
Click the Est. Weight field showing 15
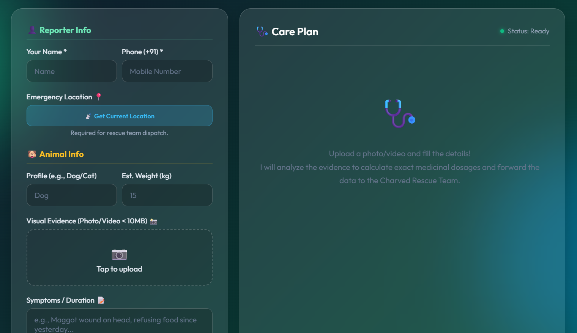pos(167,195)
